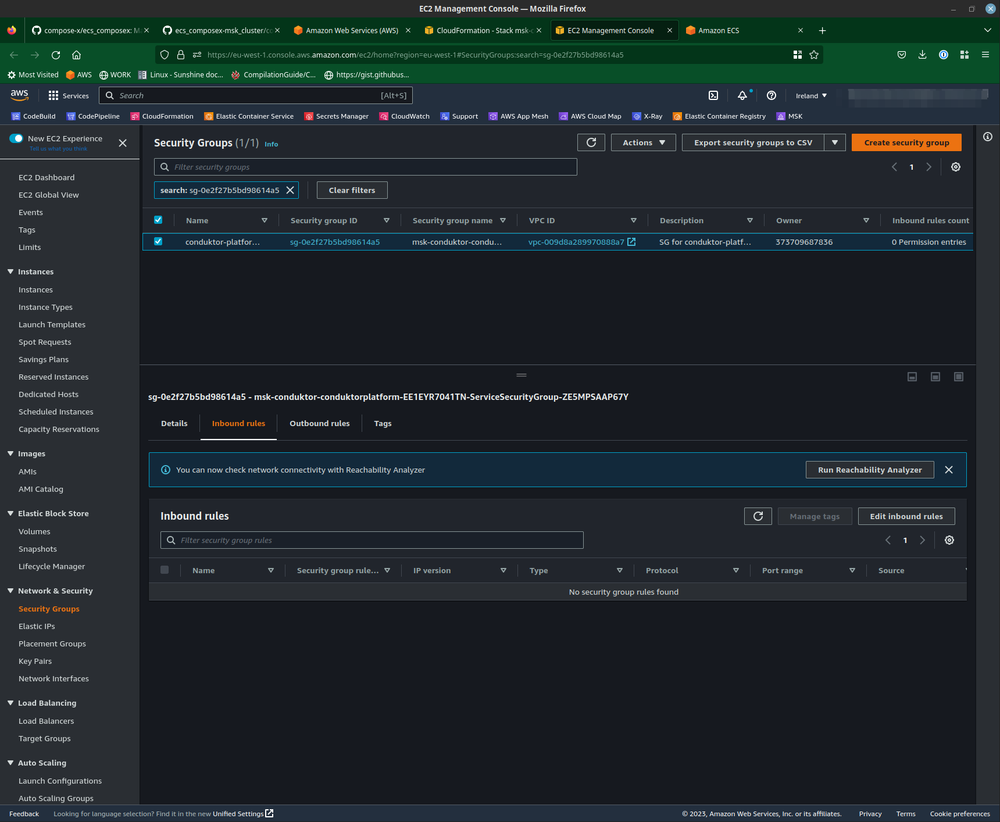Collapse the Network & Security section
1000x822 pixels.
[x=10, y=591]
